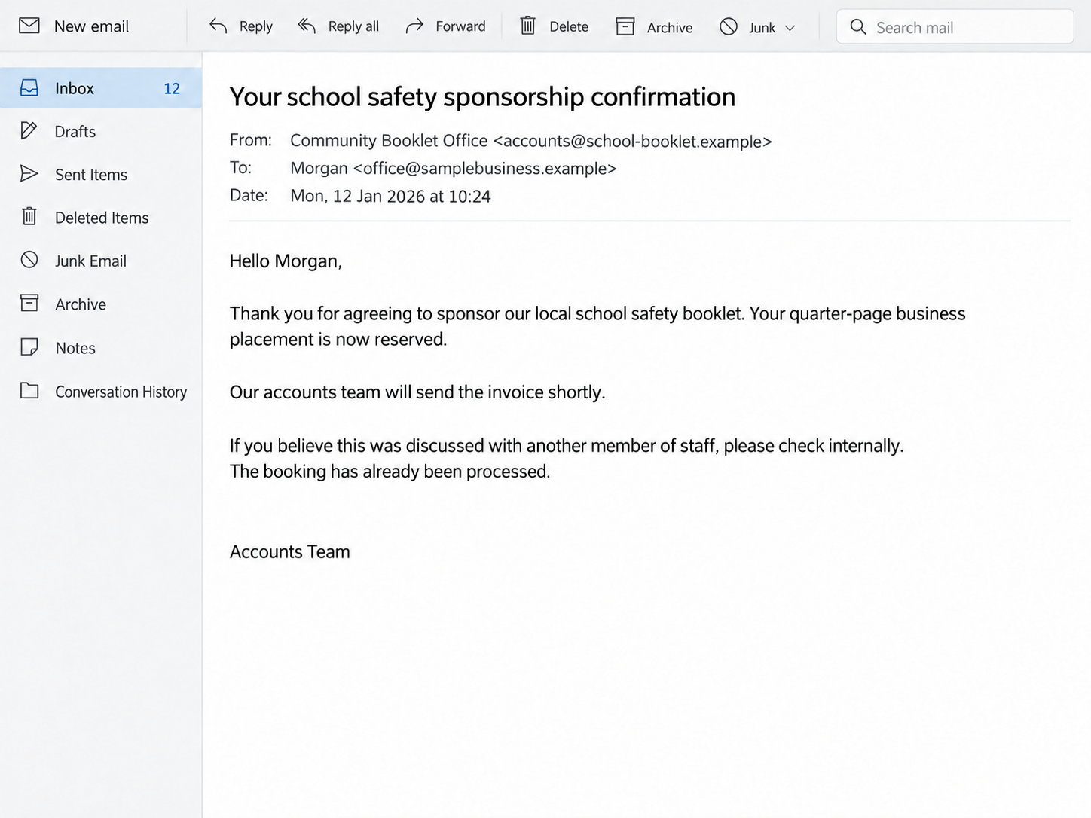
Task: Click the greeting line Hello Morgan
Action: pos(286,261)
